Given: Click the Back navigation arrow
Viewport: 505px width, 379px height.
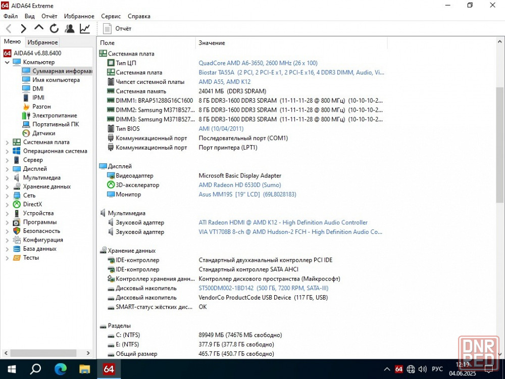Looking at the screenshot, I should (x=9, y=29).
